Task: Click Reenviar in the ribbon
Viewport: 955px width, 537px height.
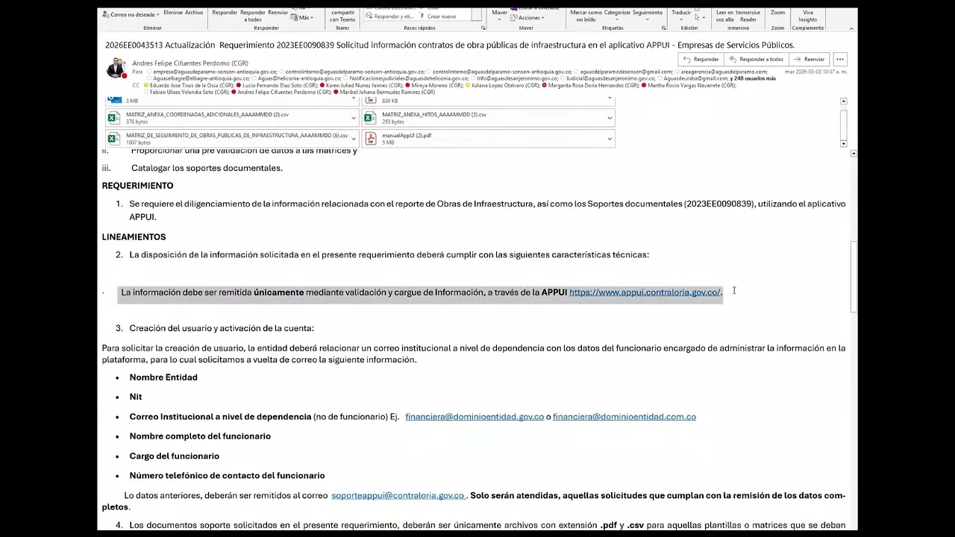Action: [278, 13]
